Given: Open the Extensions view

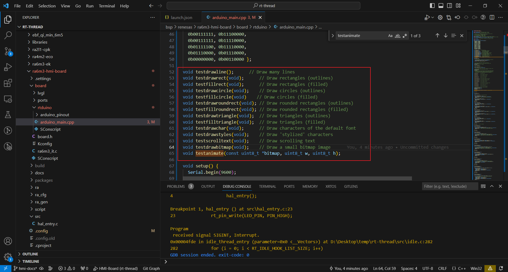Looking at the screenshot, I should tap(8, 83).
